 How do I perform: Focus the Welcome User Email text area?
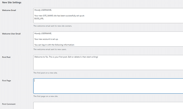coord(108,39)
